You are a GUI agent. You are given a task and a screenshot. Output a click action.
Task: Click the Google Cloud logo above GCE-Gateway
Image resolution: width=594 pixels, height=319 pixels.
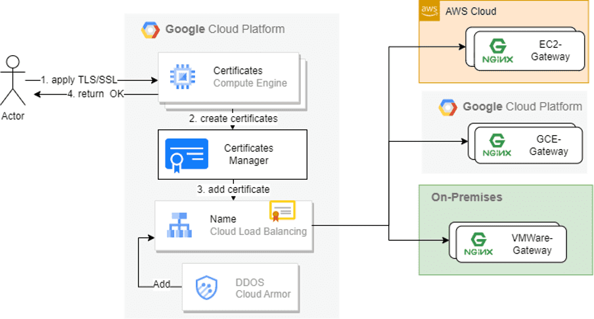(447, 108)
